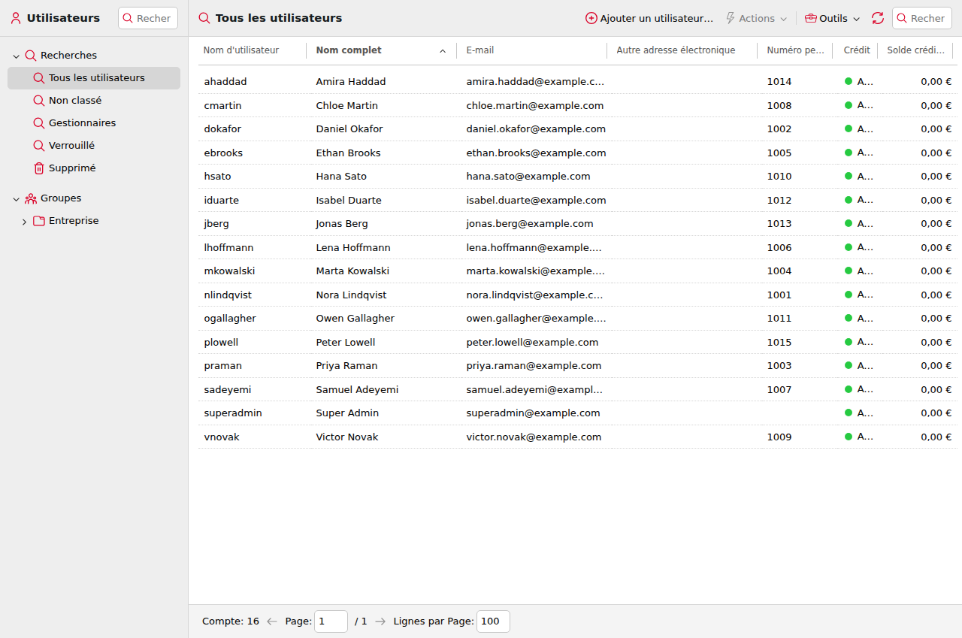The width and height of the screenshot is (962, 638).
Task: Select Tous les utilisateurs search
Action: pos(94,78)
